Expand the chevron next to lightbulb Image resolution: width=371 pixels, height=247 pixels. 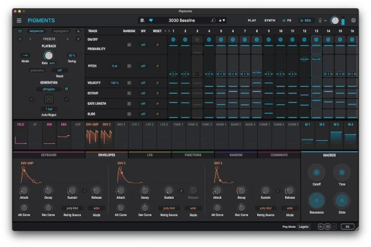(x=325, y=20)
